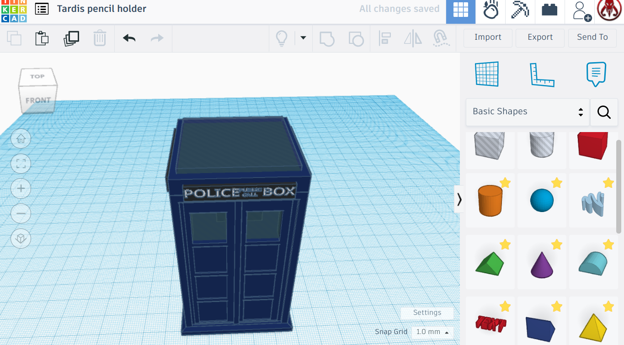
Task: Click the Home view button
Action: pos(21,139)
